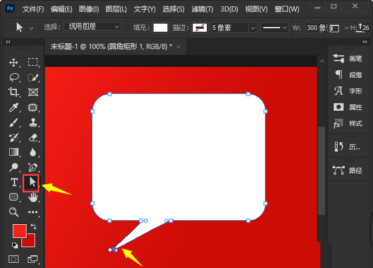This screenshot has width=373, height=268.
Task: Change the screen mode
Action: [32, 259]
